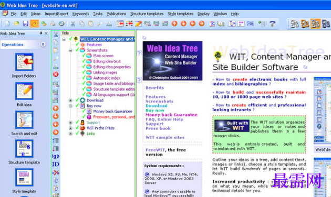This screenshot has width=331, height=197.
Task: Click the Open file toolbar icon
Action: [16, 24]
